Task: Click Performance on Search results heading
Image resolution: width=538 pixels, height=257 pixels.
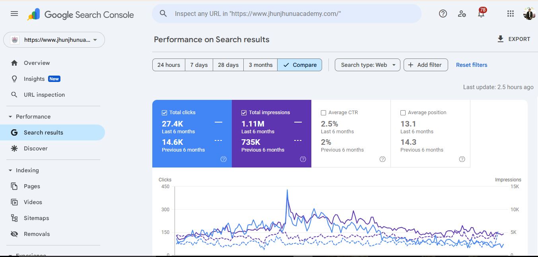Action: 212,39
